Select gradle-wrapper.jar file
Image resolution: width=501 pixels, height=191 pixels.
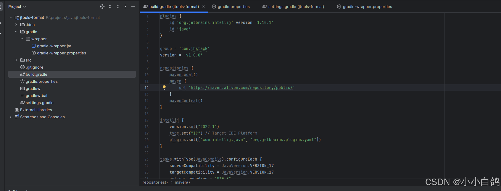(54, 46)
